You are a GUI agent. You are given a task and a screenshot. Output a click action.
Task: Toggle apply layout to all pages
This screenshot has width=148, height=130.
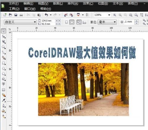click(x=79, y=22)
